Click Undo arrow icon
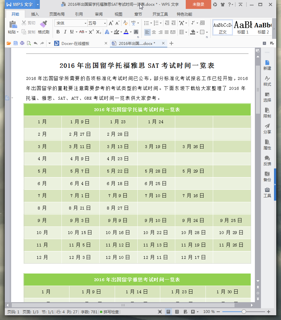Image resolution: width=281 pixels, height=320 pixels. (36, 43)
